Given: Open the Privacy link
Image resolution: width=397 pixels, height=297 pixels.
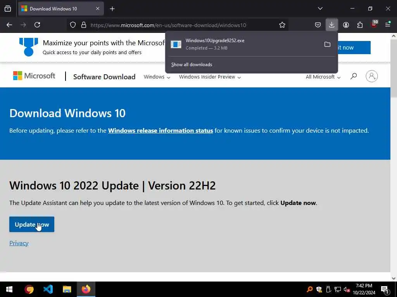Looking at the screenshot, I should [19, 243].
